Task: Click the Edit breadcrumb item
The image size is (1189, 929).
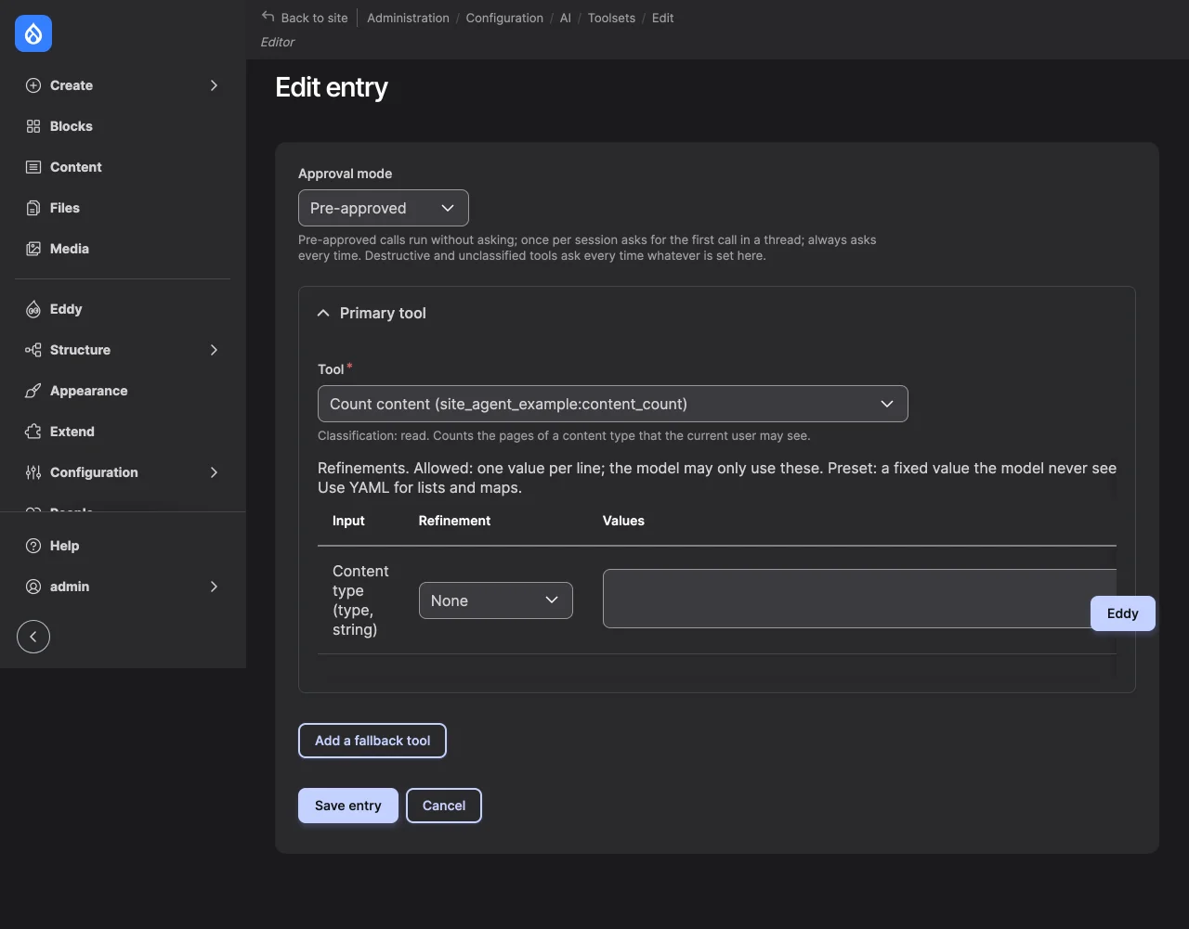Action: coord(663,18)
